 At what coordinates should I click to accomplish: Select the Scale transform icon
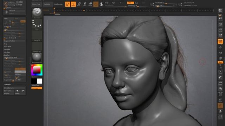click(x=84, y=4)
